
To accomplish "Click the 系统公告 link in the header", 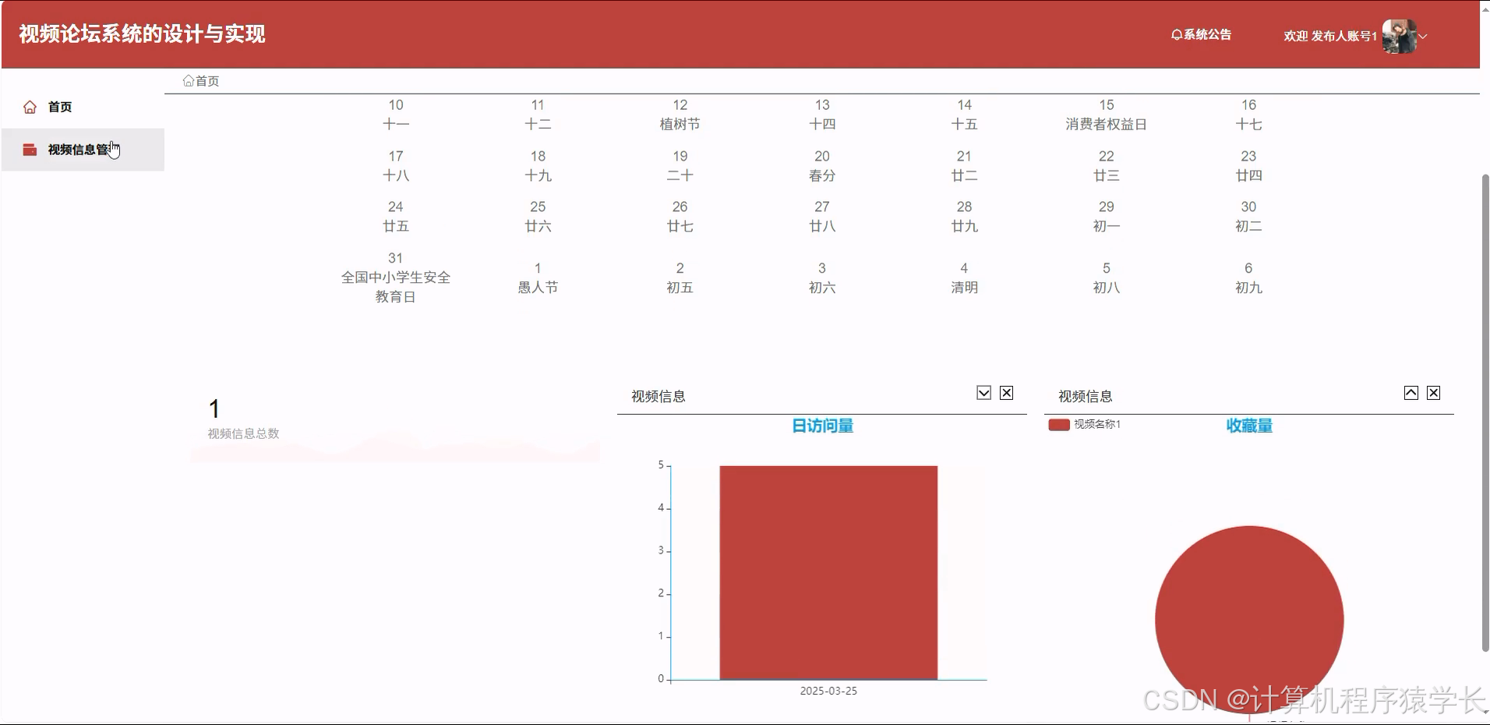I will [1206, 34].
